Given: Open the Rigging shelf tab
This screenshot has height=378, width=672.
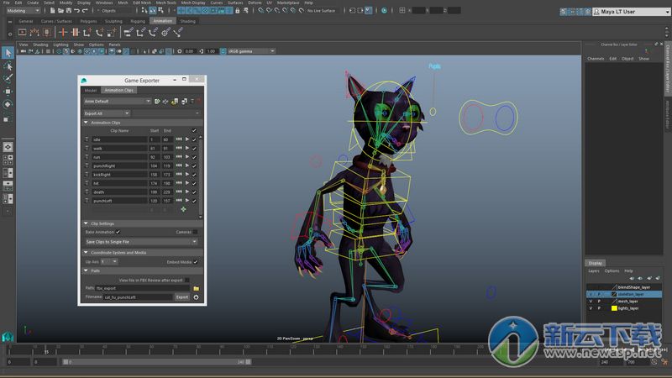Looking at the screenshot, I should tap(138, 21).
